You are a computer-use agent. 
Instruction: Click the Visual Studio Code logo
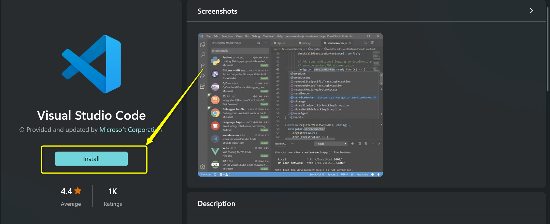point(91,64)
